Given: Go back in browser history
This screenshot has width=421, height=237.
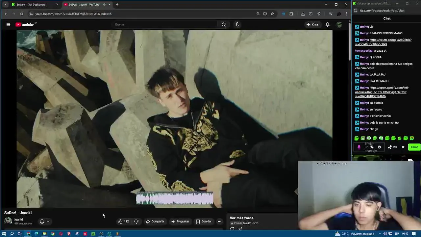Looking at the screenshot, I should tap(6, 14).
